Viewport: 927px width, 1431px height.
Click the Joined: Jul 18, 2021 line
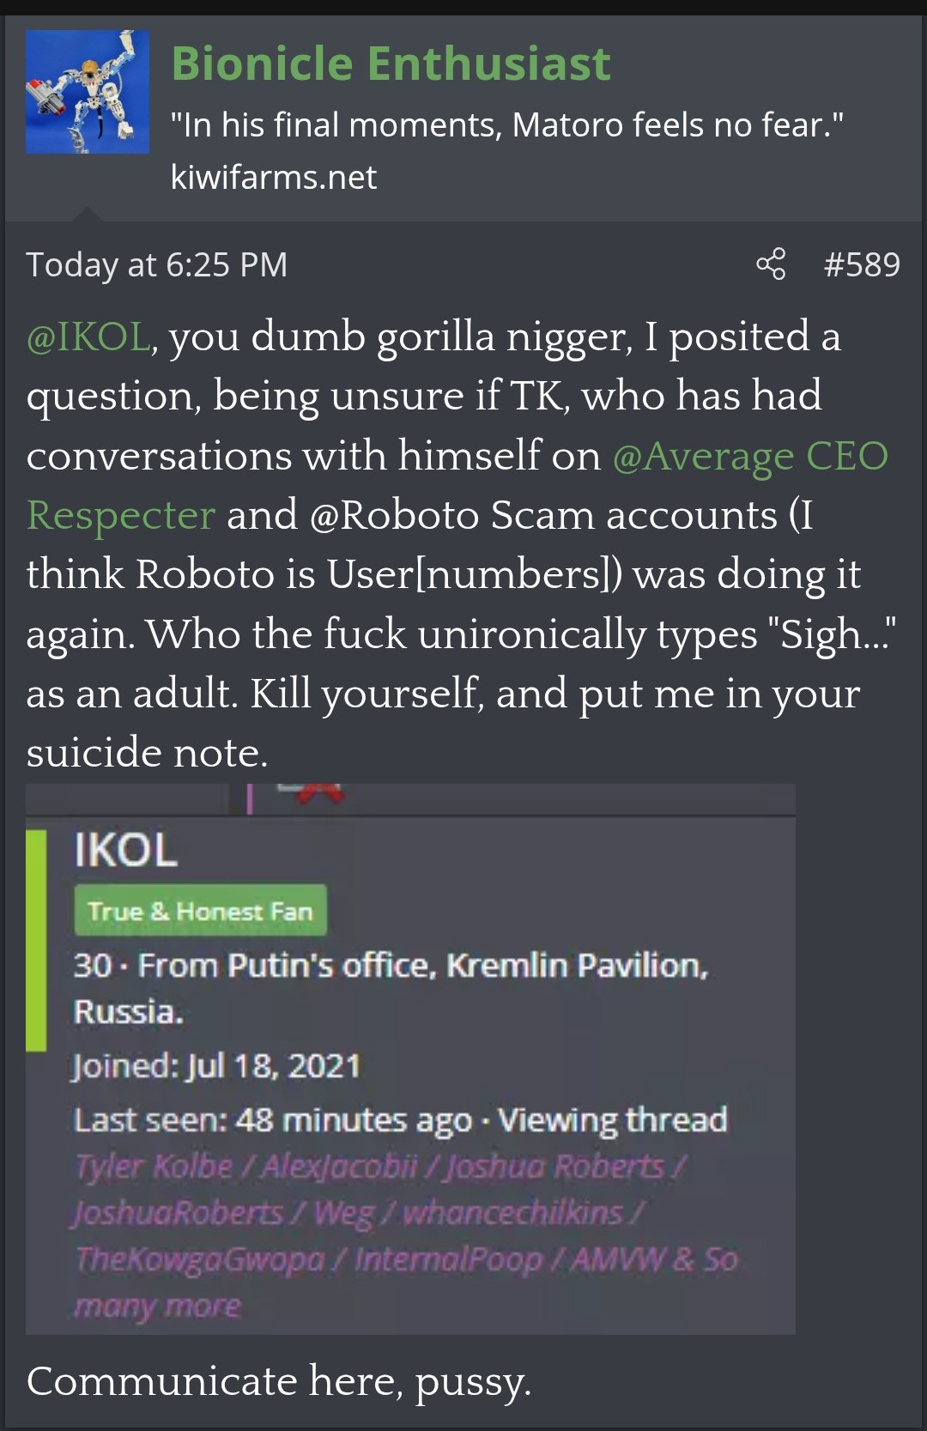(x=216, y=1066)
